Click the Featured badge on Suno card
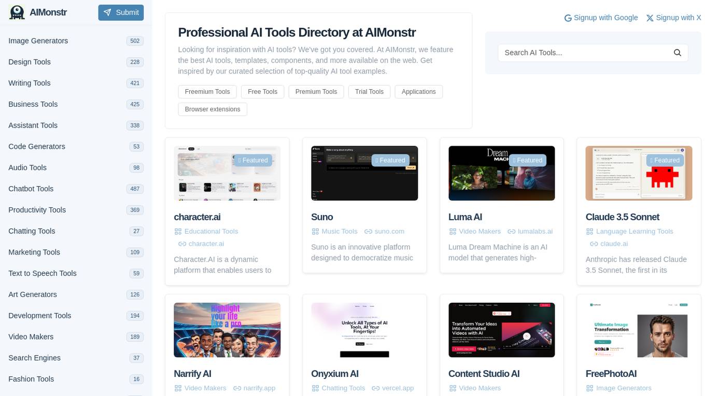 390,161
